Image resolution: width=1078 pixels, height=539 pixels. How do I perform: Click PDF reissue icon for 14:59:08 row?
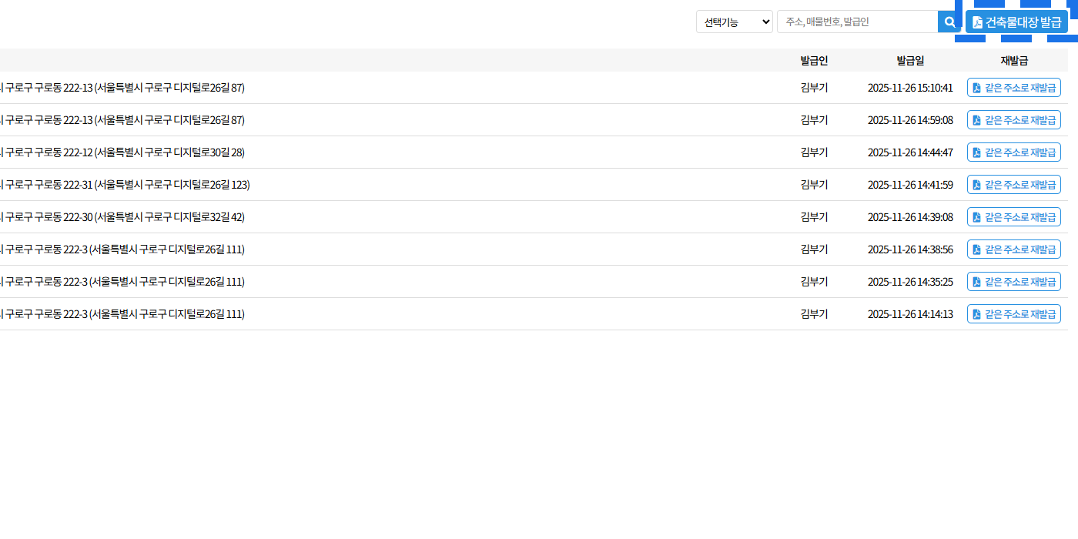(x=976, y=120)
